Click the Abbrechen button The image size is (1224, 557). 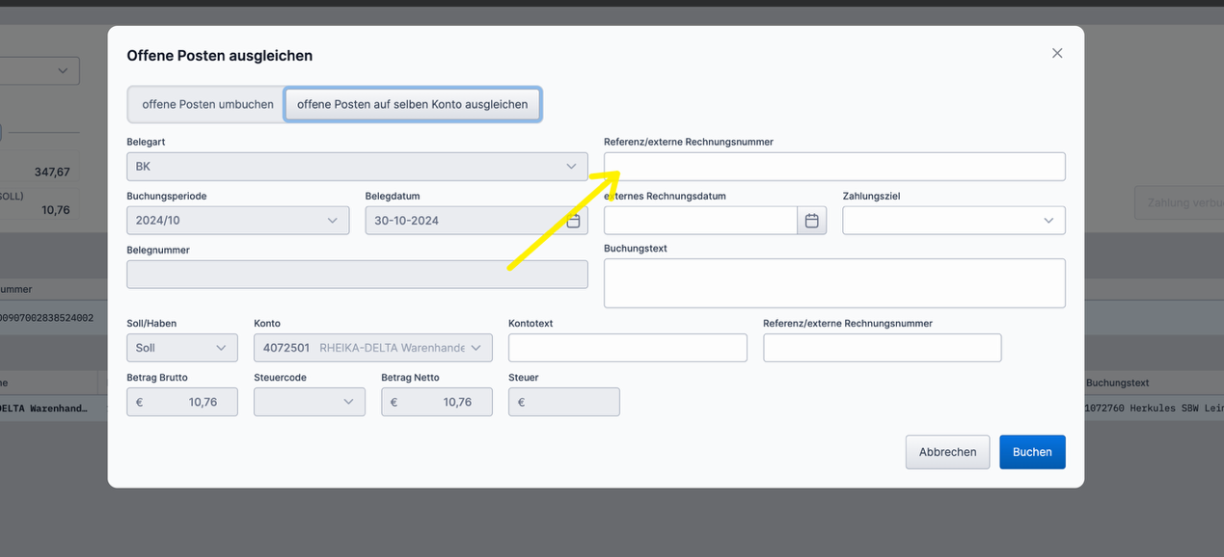tap(947, 451)
